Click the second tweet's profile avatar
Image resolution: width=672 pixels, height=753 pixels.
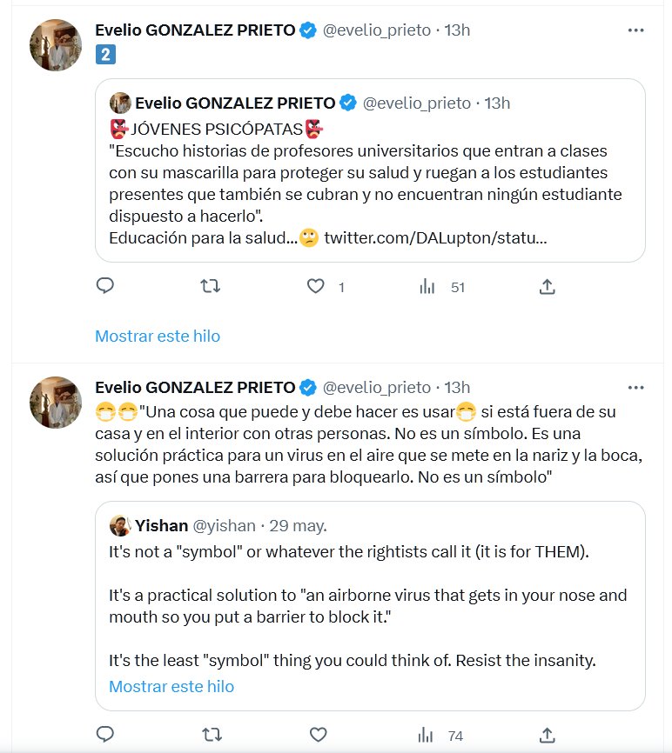pos(56,402)
